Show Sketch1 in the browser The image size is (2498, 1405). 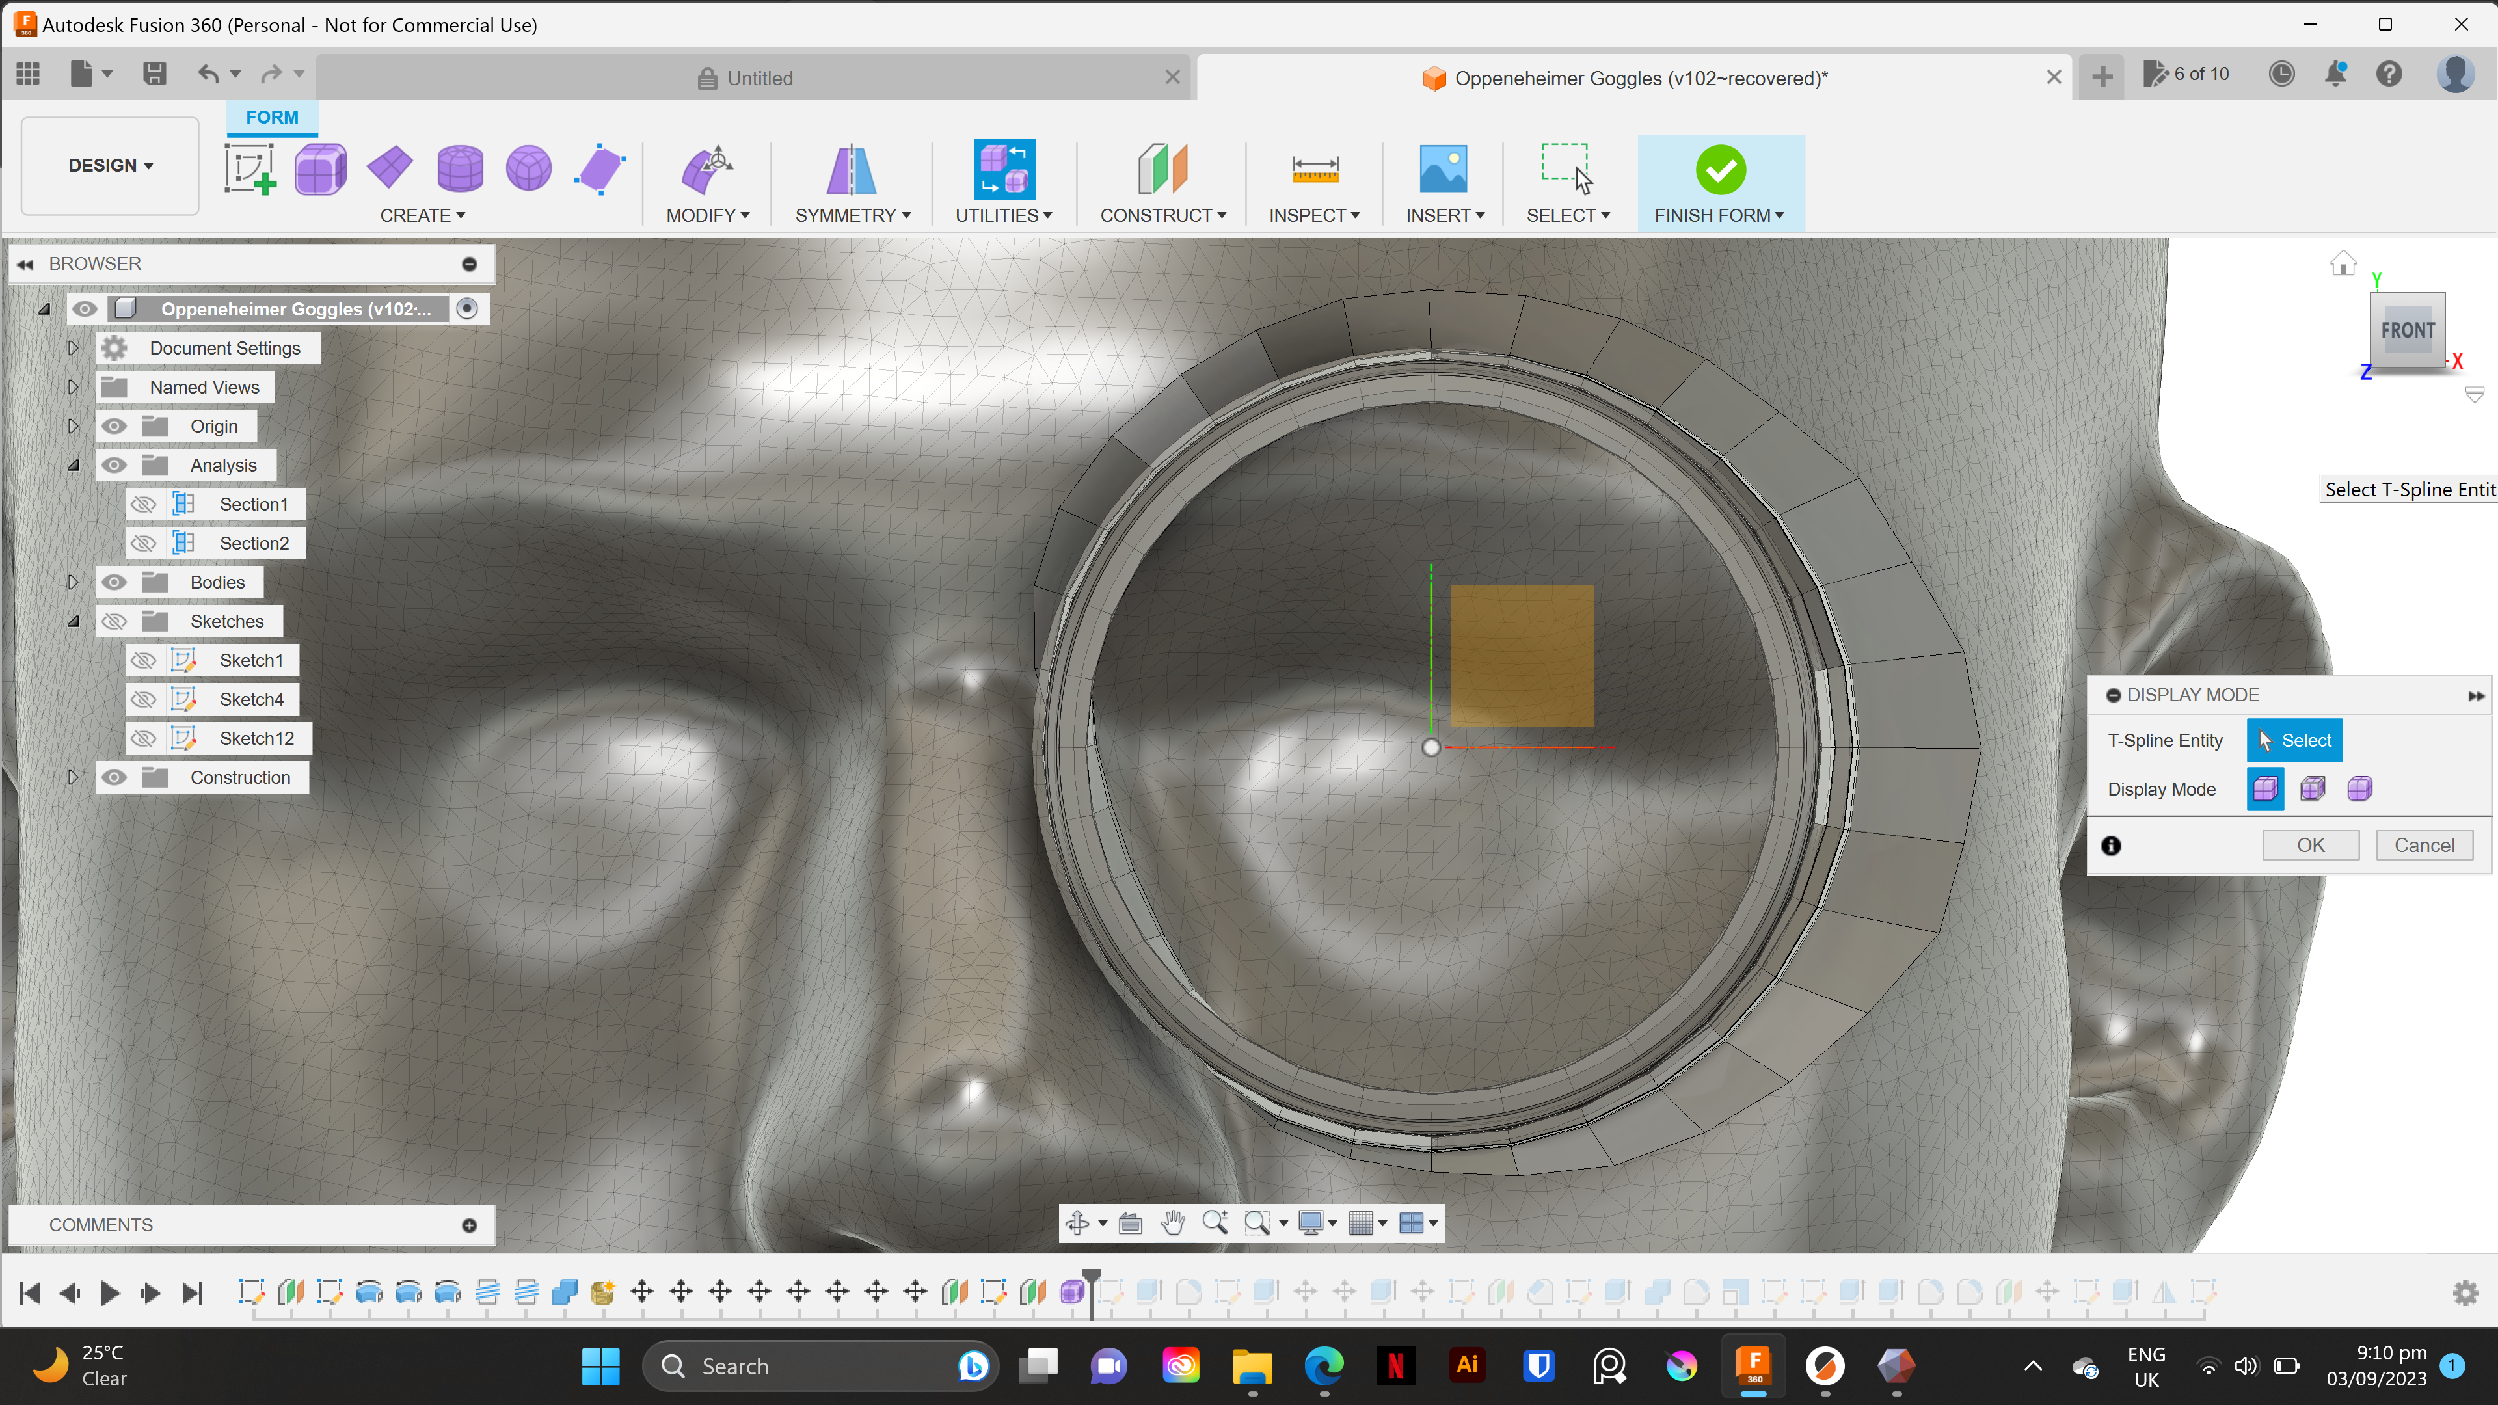[142, 660]
